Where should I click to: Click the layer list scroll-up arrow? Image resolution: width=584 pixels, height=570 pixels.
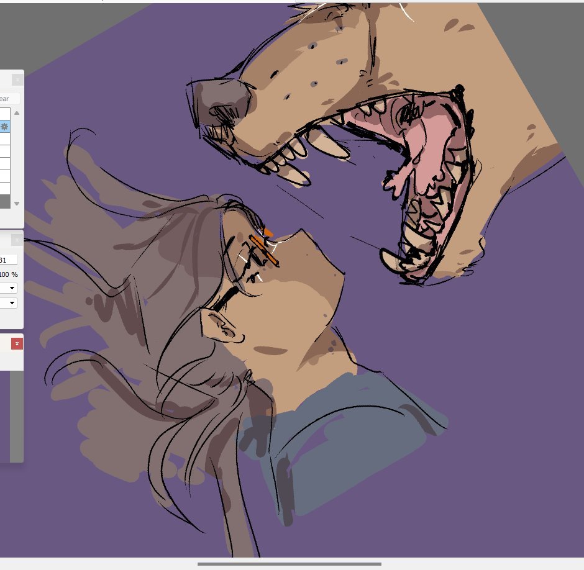[x=17, y=113]
